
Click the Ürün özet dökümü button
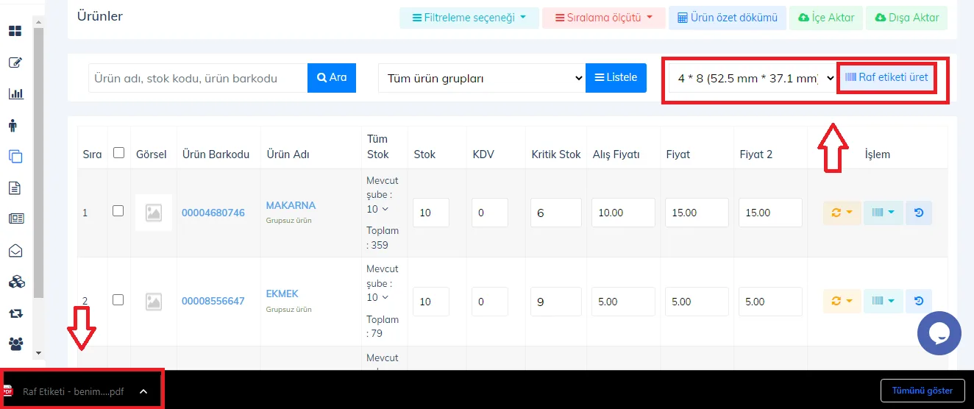(x=728, y=18)
